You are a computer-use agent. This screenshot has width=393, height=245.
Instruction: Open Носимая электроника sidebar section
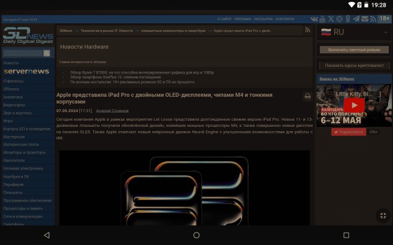[23, 168]
